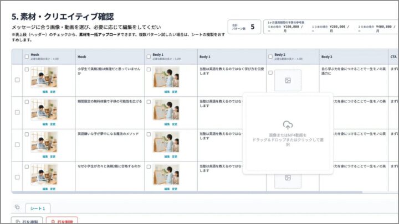The height and width of the screenshot is (224, 399).
Task: Select the 期間限定の無料体験 row checkbox
Action: (x=17, y=112)
